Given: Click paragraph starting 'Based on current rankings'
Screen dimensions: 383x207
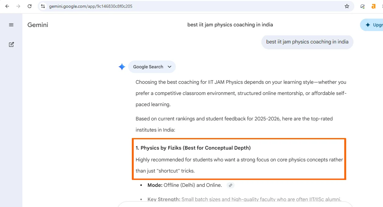Looking at the screenshot, I should pos(234,124).
